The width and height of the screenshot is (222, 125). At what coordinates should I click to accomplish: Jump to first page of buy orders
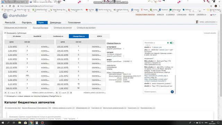57,93
